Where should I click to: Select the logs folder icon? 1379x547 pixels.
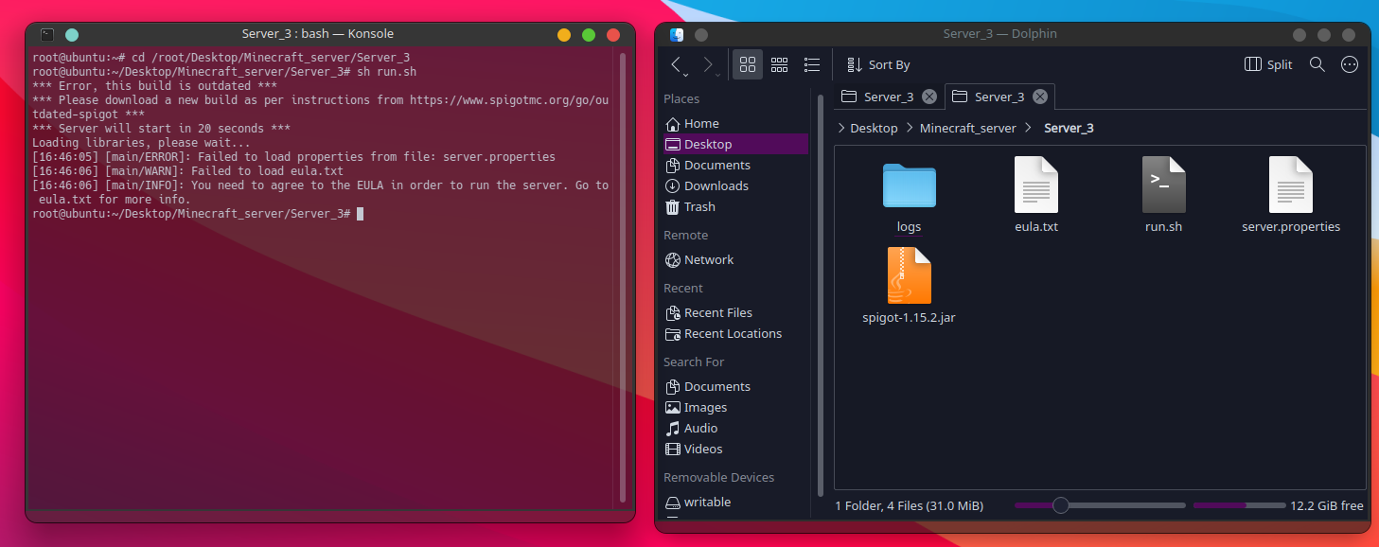coord(909,185)
